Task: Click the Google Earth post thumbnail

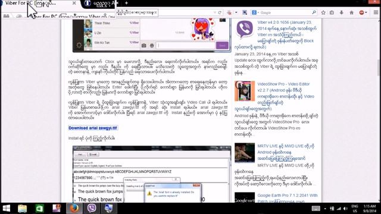Action: coord(245,197)
